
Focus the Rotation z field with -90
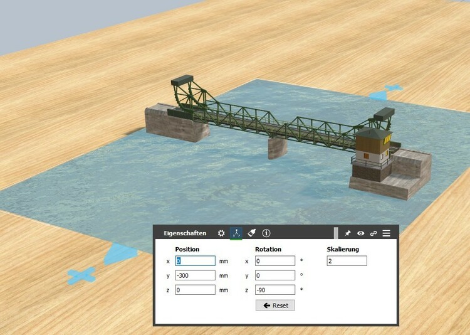[275, 290]
